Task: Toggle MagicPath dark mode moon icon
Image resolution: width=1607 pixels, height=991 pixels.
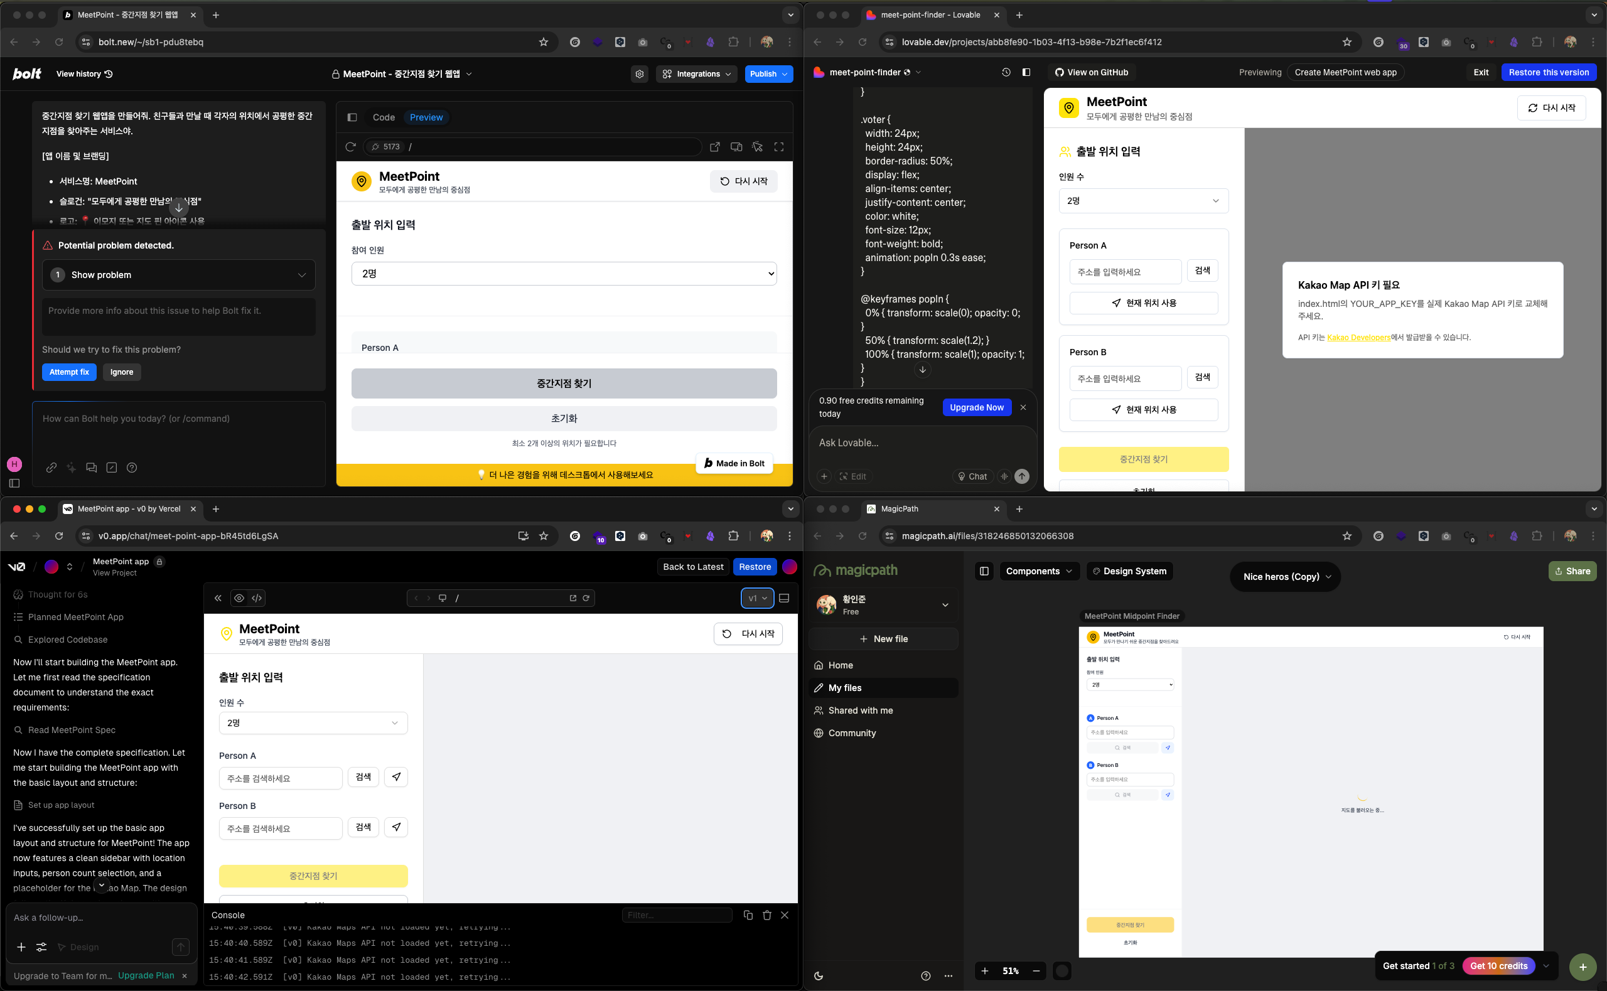Action: point(819,976)
